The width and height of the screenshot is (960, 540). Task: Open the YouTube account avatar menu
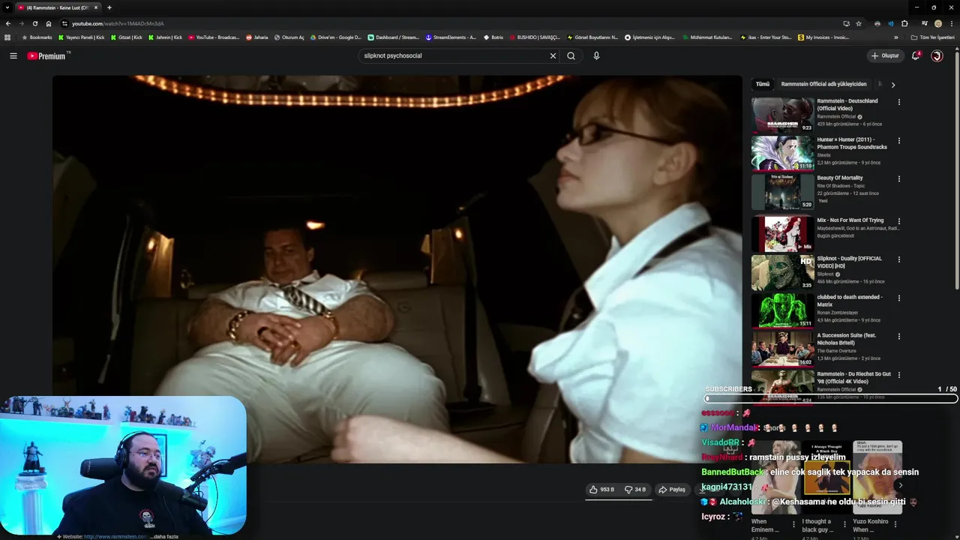pos(937,55)
